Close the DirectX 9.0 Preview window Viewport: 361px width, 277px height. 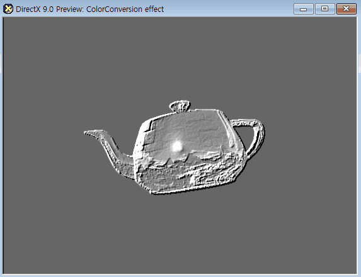click(x=347, y=9)
